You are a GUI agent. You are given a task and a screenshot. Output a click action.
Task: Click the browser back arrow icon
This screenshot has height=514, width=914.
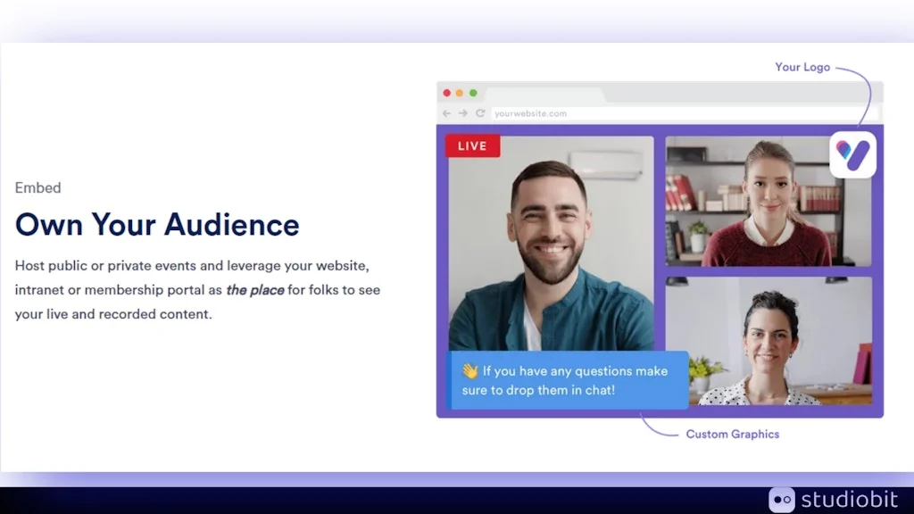click(447, 113)
